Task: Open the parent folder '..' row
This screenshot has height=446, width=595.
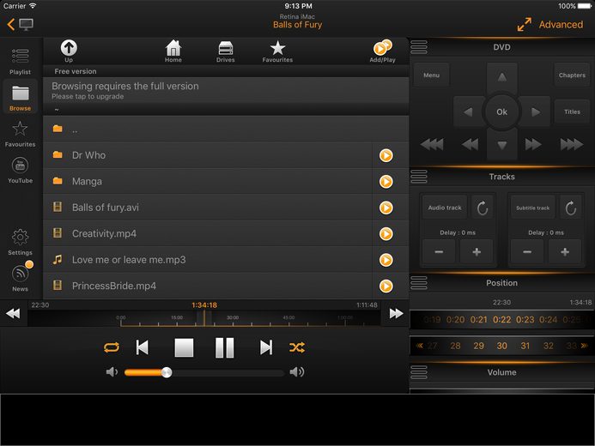Action: [226, 129]
